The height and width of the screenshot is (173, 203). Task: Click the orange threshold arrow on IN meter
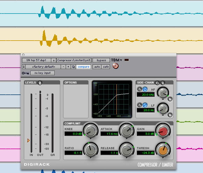coord(28,140)
